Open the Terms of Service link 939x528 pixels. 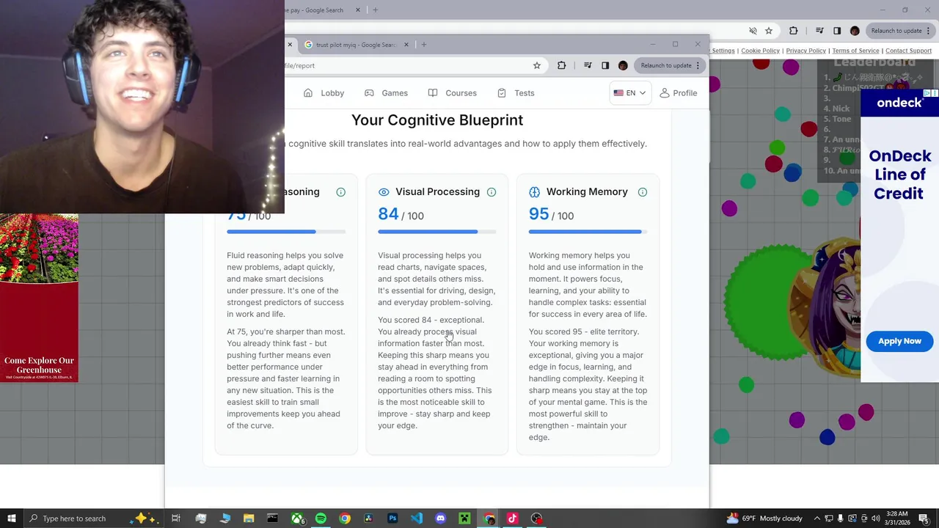[855, 51]
